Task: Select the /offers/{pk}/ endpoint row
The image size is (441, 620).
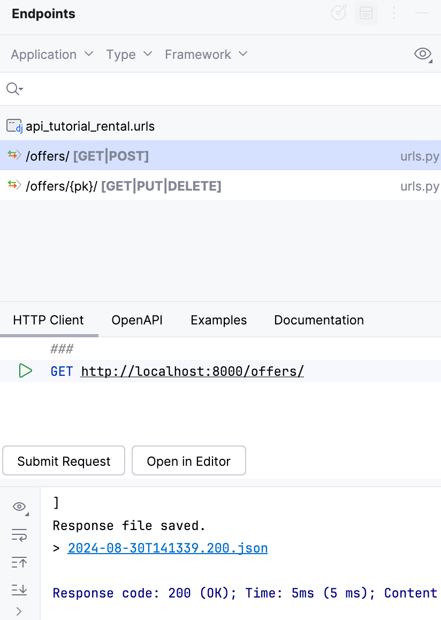Action: coord(123,186)
